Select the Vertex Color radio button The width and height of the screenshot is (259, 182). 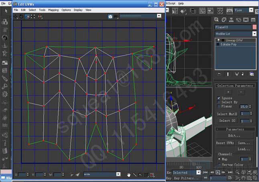coord(219,165)
